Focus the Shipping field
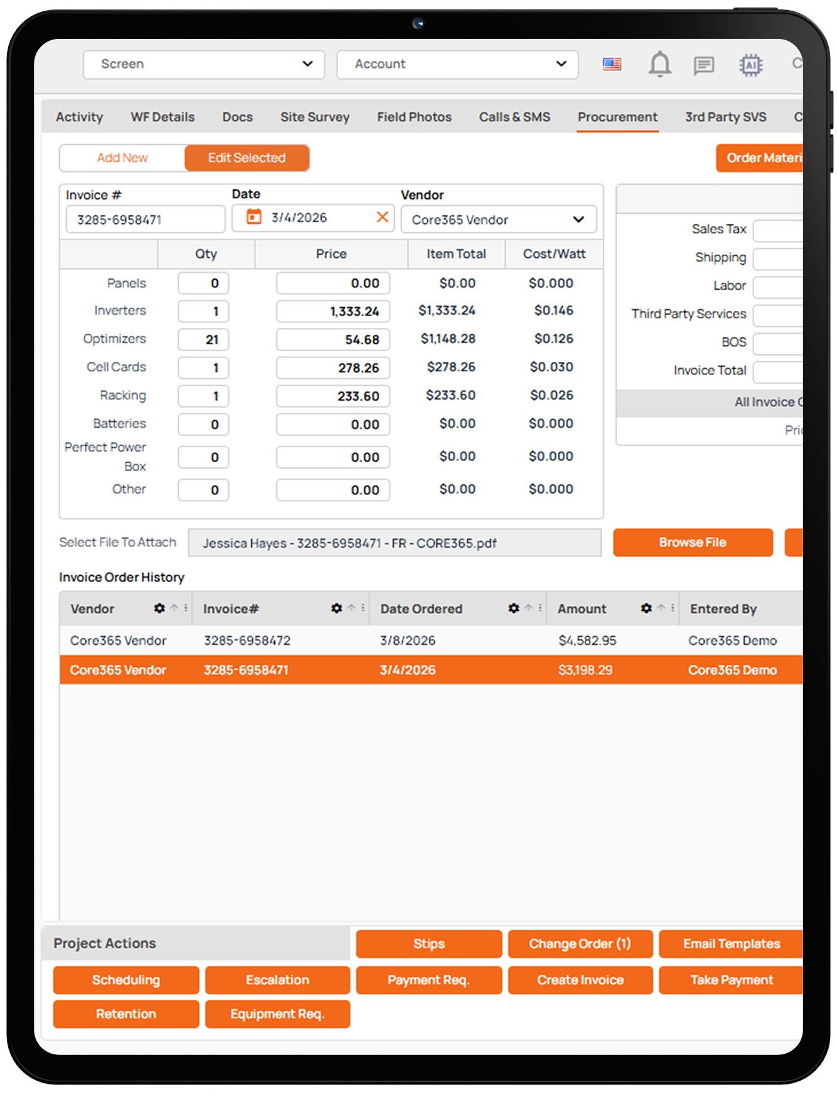This screenshot has height=1097, width=837. (x=778, y=258)
